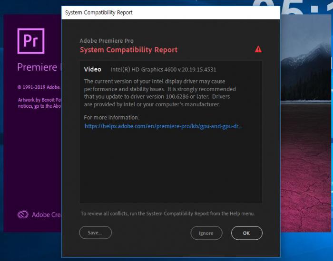Click the Artwork by Benoit credit text
The width and height of the screenshot is (333, 261).
point(39,103)
